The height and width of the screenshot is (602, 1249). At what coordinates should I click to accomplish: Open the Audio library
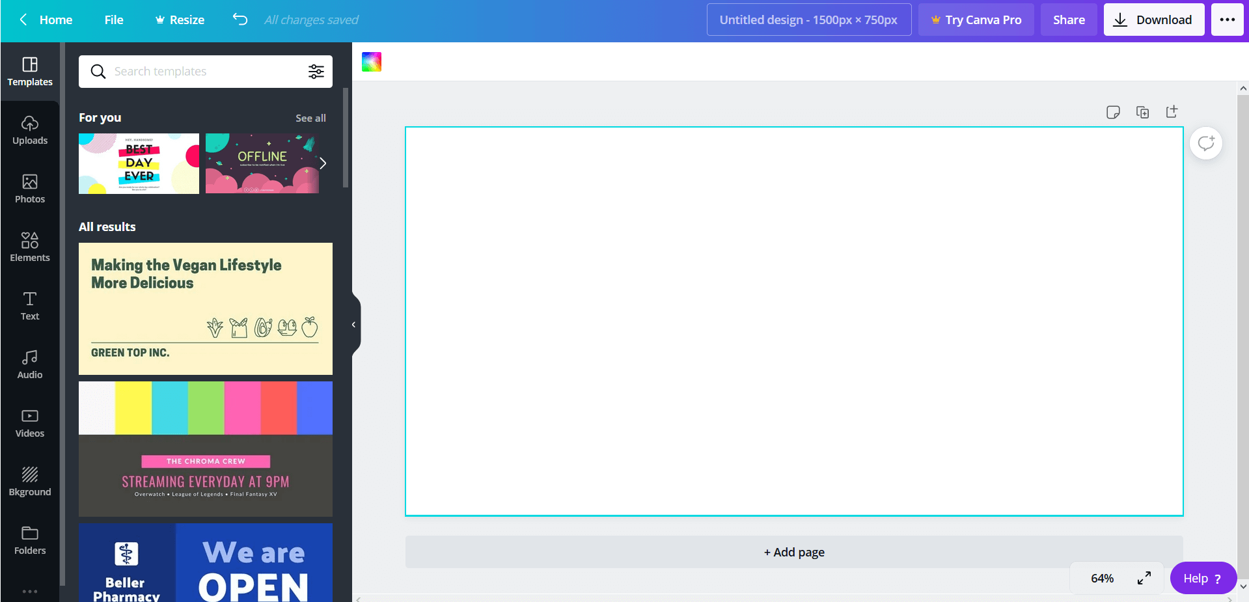click(30, 363)
